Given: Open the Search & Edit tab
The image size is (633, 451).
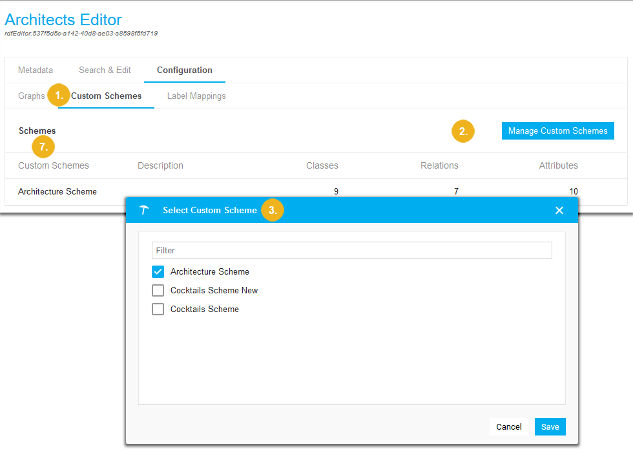Looking at the screenshot, I should click(x=105, y=70).
